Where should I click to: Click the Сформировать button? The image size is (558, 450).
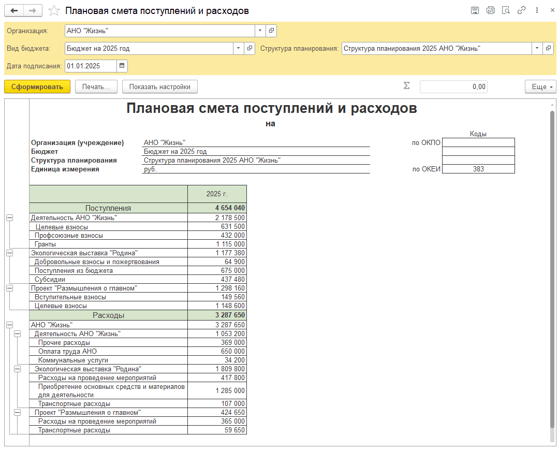37,86
